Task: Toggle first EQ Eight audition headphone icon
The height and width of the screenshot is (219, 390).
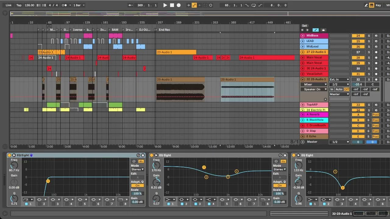Action: (133, 161)
